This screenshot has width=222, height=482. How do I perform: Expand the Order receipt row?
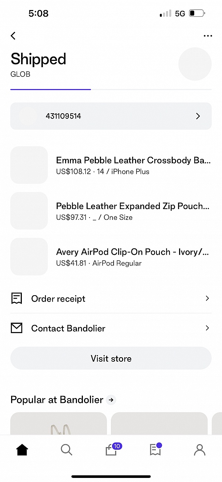point(111,298)
